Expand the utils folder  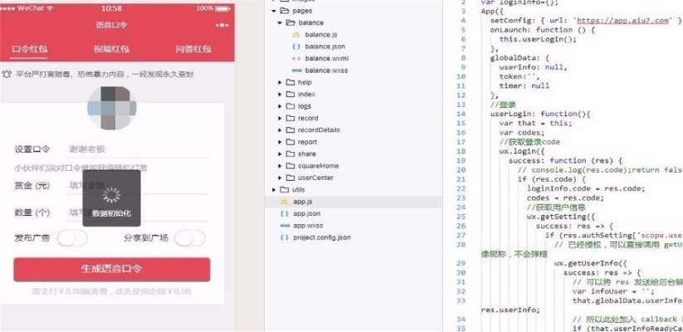tap(273, 189)
